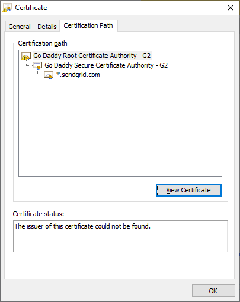Select the Certification Path tab

click(x=88, y=25)
